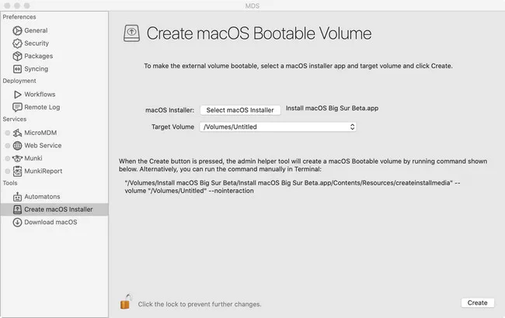Click the 'macOS Installer:' label

[169, 110]
